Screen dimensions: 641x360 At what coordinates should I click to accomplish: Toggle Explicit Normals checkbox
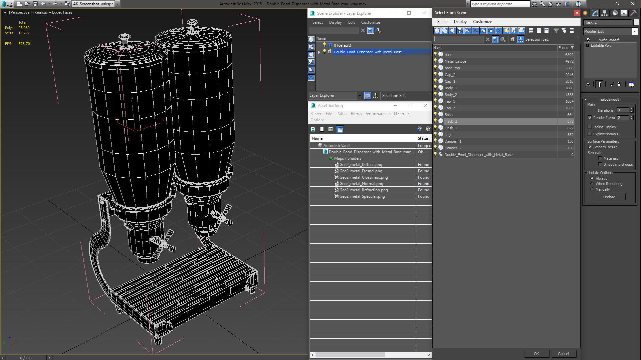click(x=590, y=134)
